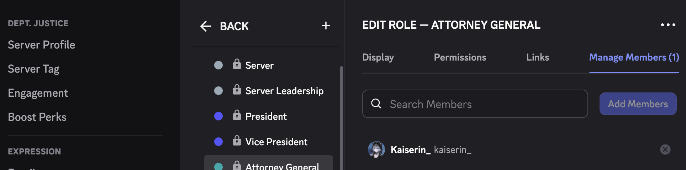Switch to the Display tab
This screenshot has height=170, width=686.
click(378, 57)
